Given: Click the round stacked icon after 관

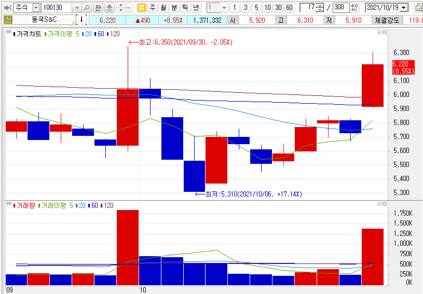Looking at the screenshot, I should (110, 8).
